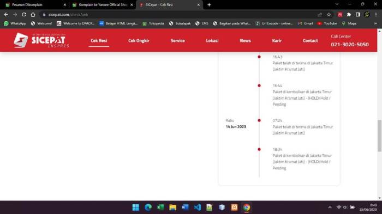Switch to Komplain ke Yankee Official tab
Viewport: 382px width, 214px height.
click(103, 4)
